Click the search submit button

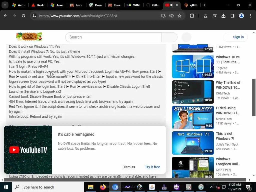pyautogui.click(x=169, y=37)
